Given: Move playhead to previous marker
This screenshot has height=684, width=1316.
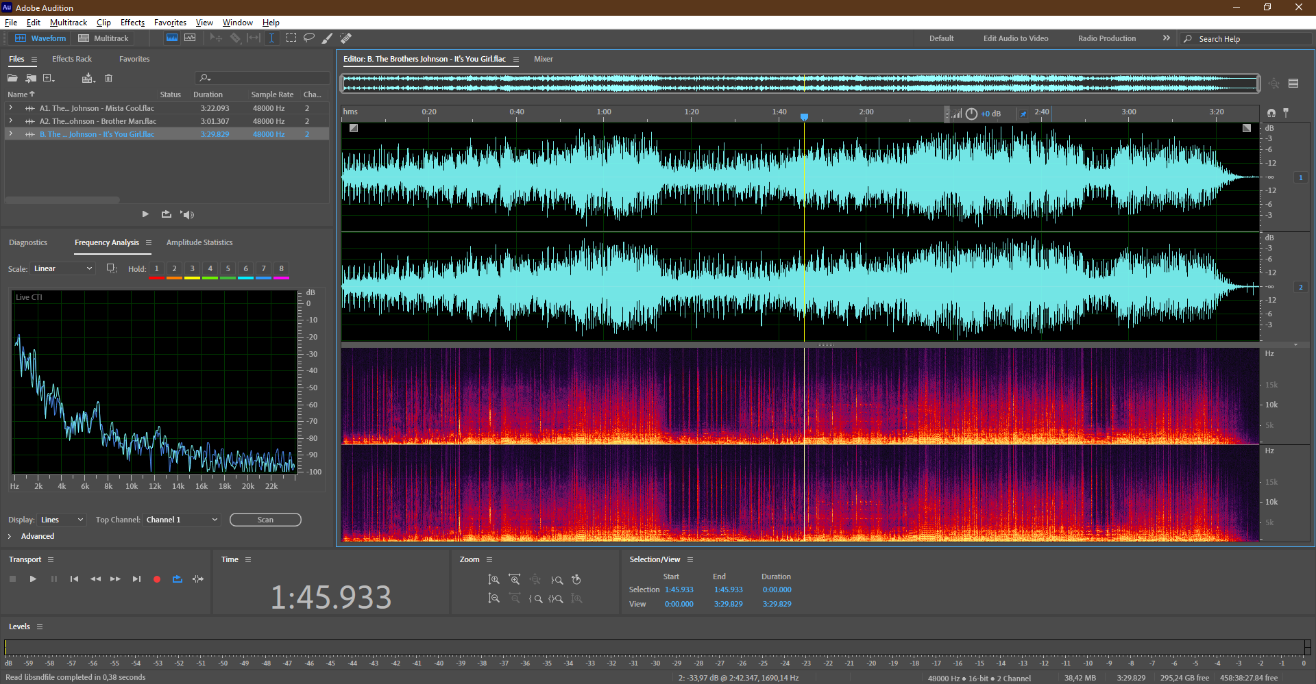Looking at the screenshot, I should click(x=74, y=579).
